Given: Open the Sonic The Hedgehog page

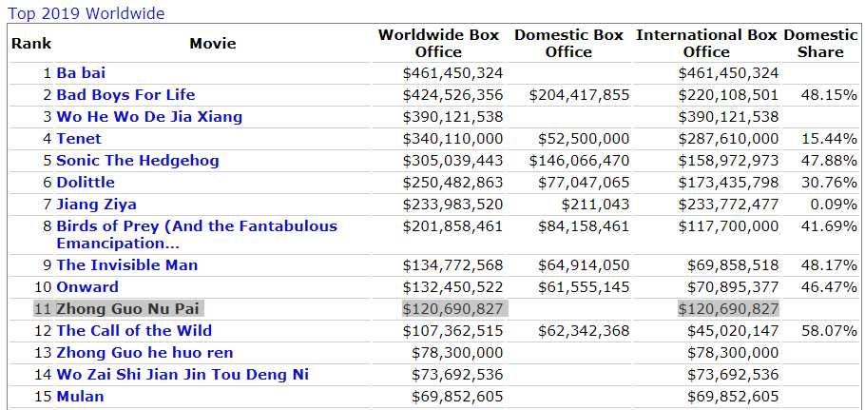Looking at the screenshot, I should (138, 161).
